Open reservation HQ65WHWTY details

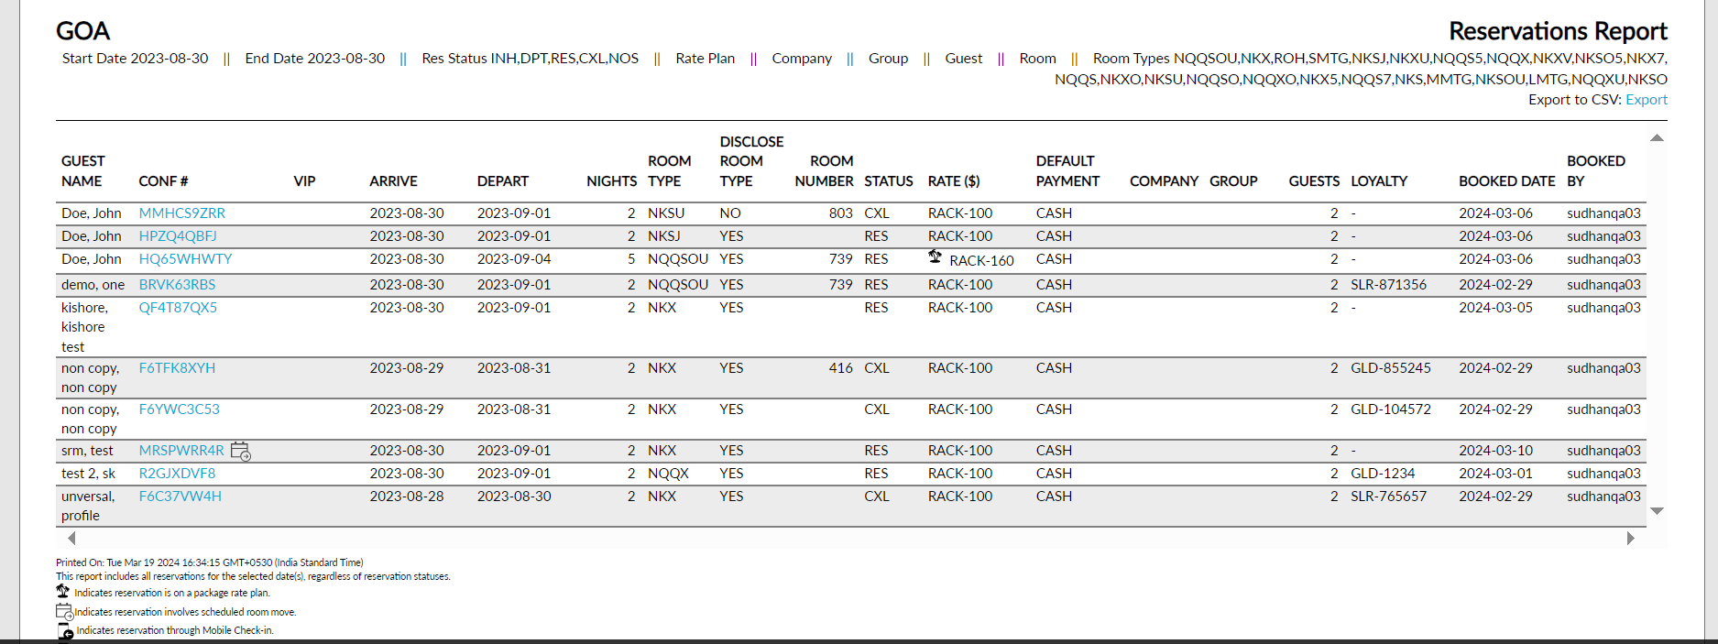tap(185, 259)
